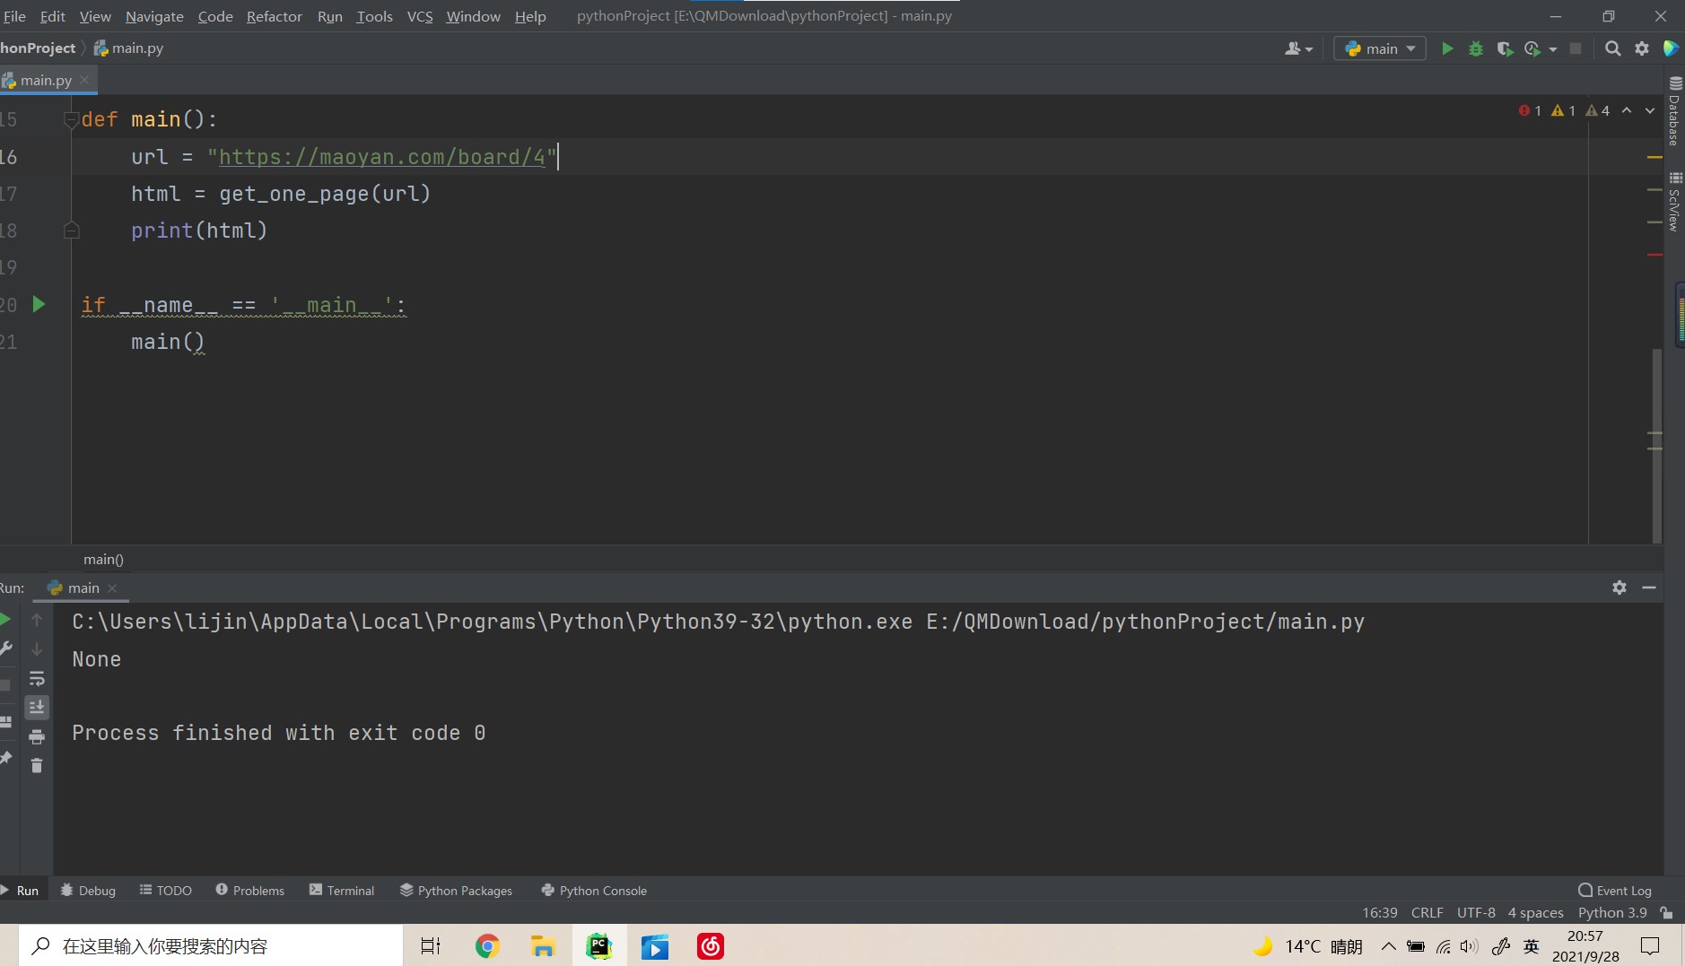Screen dimensions: 1685x966
Task: Go to previous highlighted problem arrow
Action: coord(1627,110)
